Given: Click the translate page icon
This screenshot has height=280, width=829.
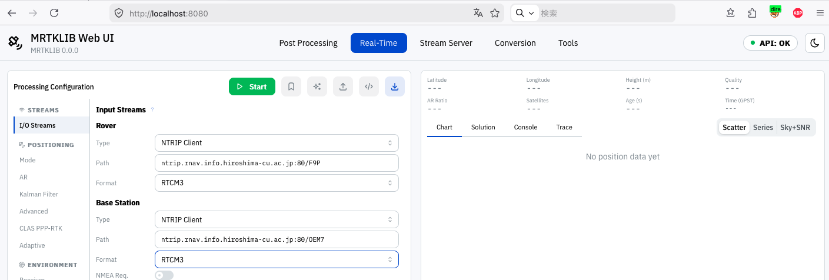Looking at the screenshot, I should (x=478, y=13).
